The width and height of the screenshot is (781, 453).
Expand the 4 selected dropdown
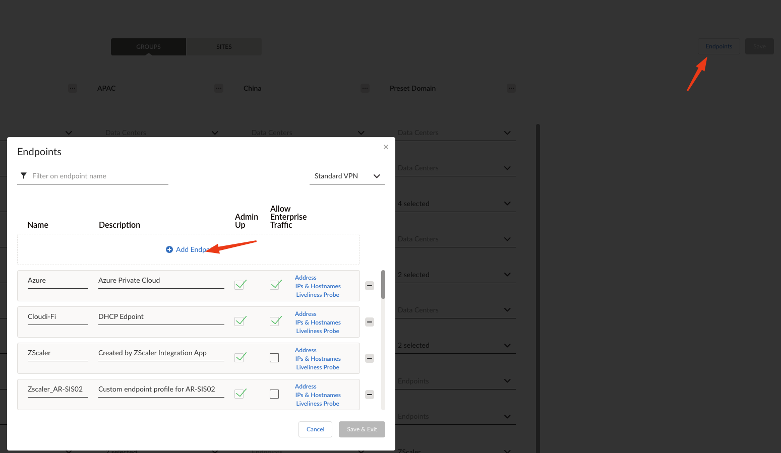tap(507, 204)
